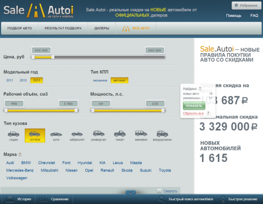Select the Chevrolet brand link
The image size is (263, 204).
point(47,163)
